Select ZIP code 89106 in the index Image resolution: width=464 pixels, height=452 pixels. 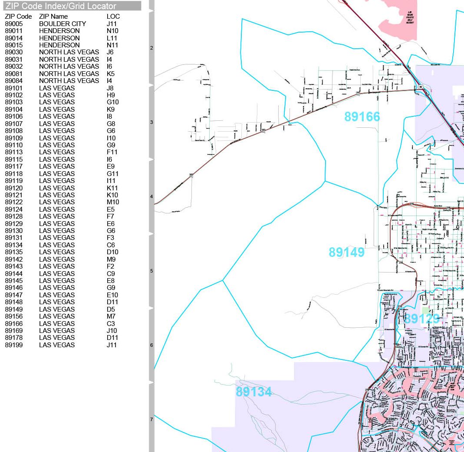14,116
